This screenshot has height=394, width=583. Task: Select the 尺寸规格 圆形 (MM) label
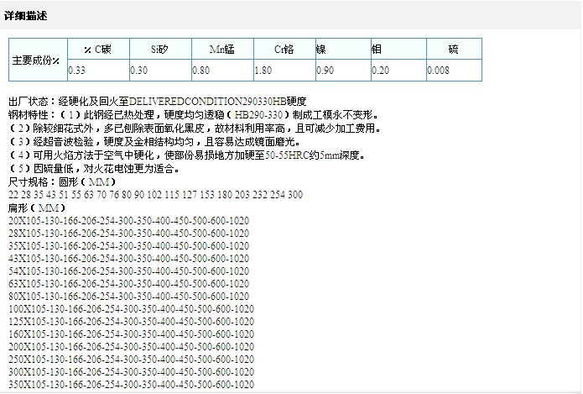tap(61, 181)
